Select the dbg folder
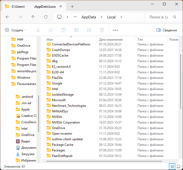183x170 pixels. point(52,61)
